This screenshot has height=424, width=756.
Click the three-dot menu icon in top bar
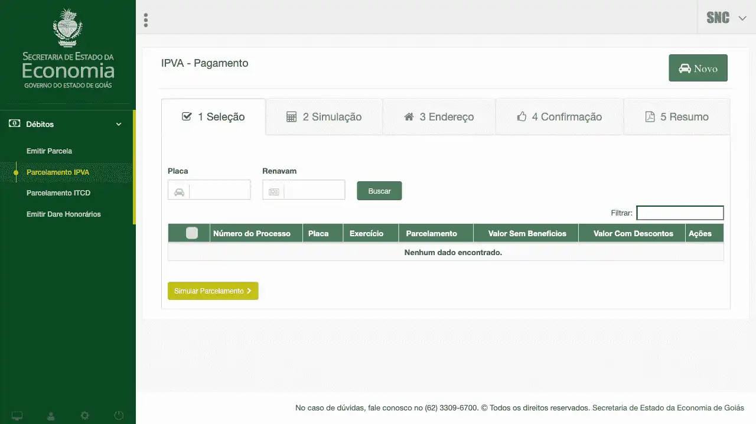point(146,20)
